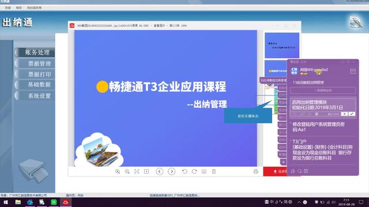
Task: Click the profile avatar in purple panel
Action: coord(294,71)
